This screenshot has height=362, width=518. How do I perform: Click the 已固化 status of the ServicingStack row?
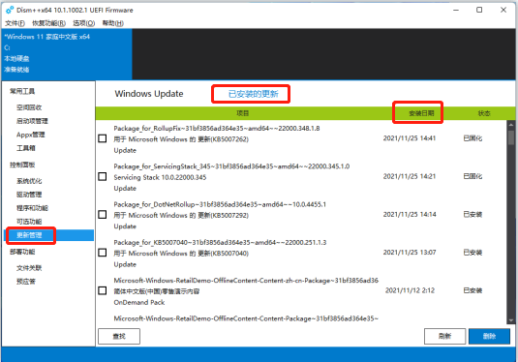[472, 176]
